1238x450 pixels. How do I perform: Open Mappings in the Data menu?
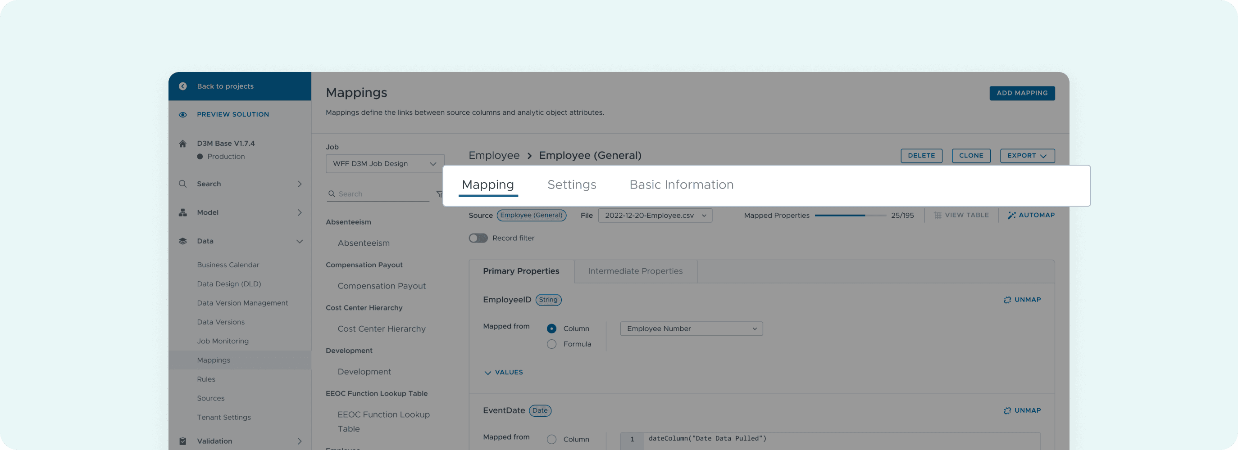(x=239, y=360)
